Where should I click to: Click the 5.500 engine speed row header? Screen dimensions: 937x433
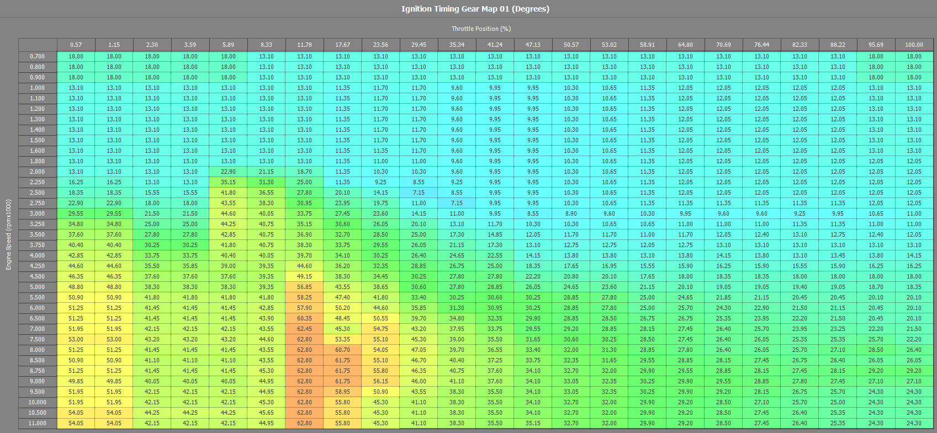(38, 297)
